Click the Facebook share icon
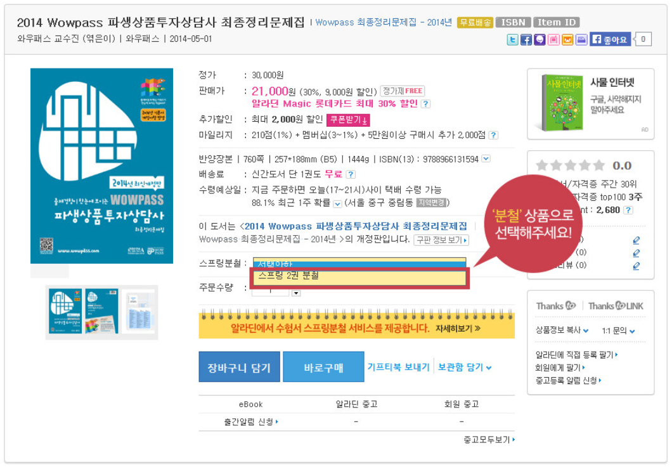 click(x=526, y=40)
